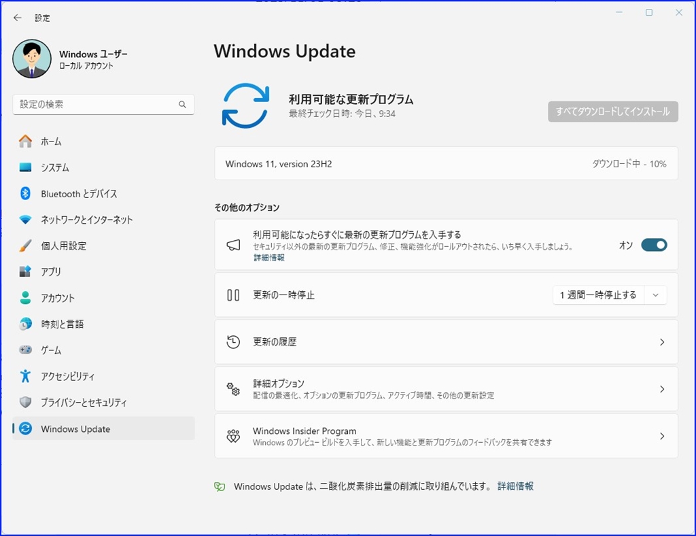Open 詳細情報 link about carbon emissions
Screen dimensions: 696x536
(x=515, y=486)
